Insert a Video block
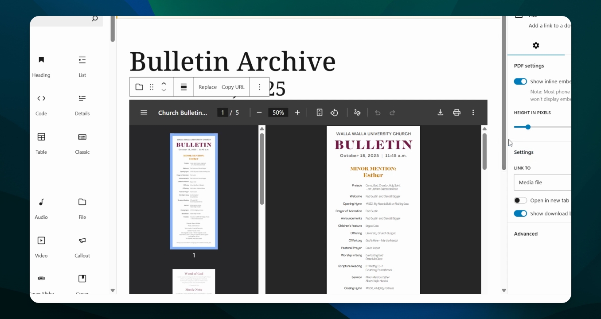 point(41,248)
